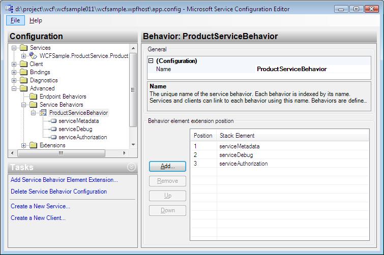Click the ProductServiceBehavior node icon

pyautogui.click(x=43, y=113)
